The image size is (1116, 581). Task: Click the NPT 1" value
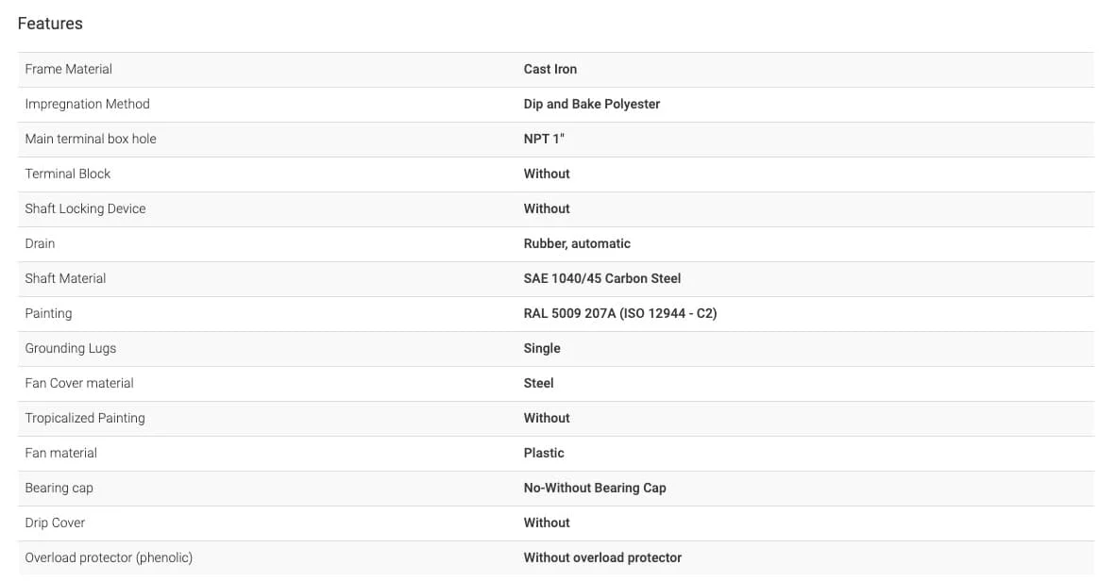(544, 139)
